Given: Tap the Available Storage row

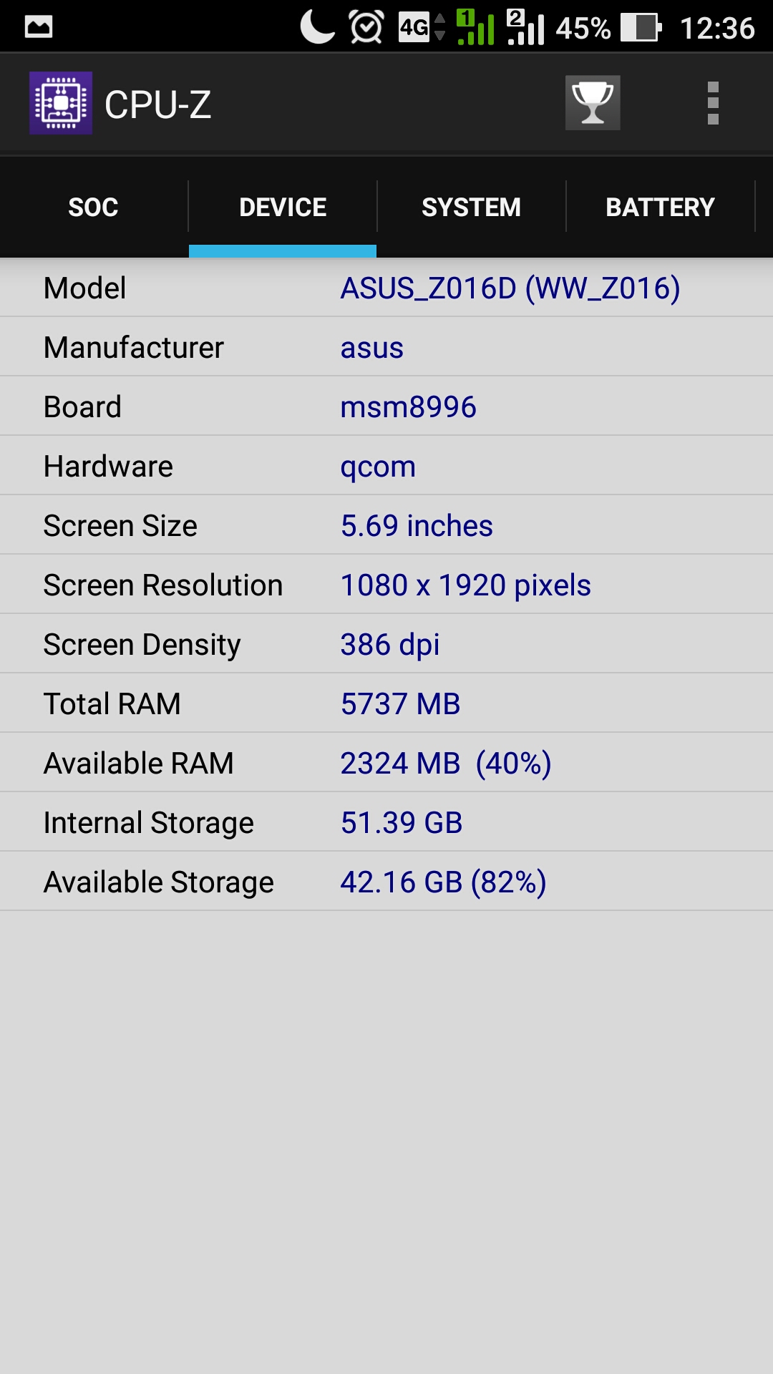Looking at the screenshot, I should tap(386, 882).
